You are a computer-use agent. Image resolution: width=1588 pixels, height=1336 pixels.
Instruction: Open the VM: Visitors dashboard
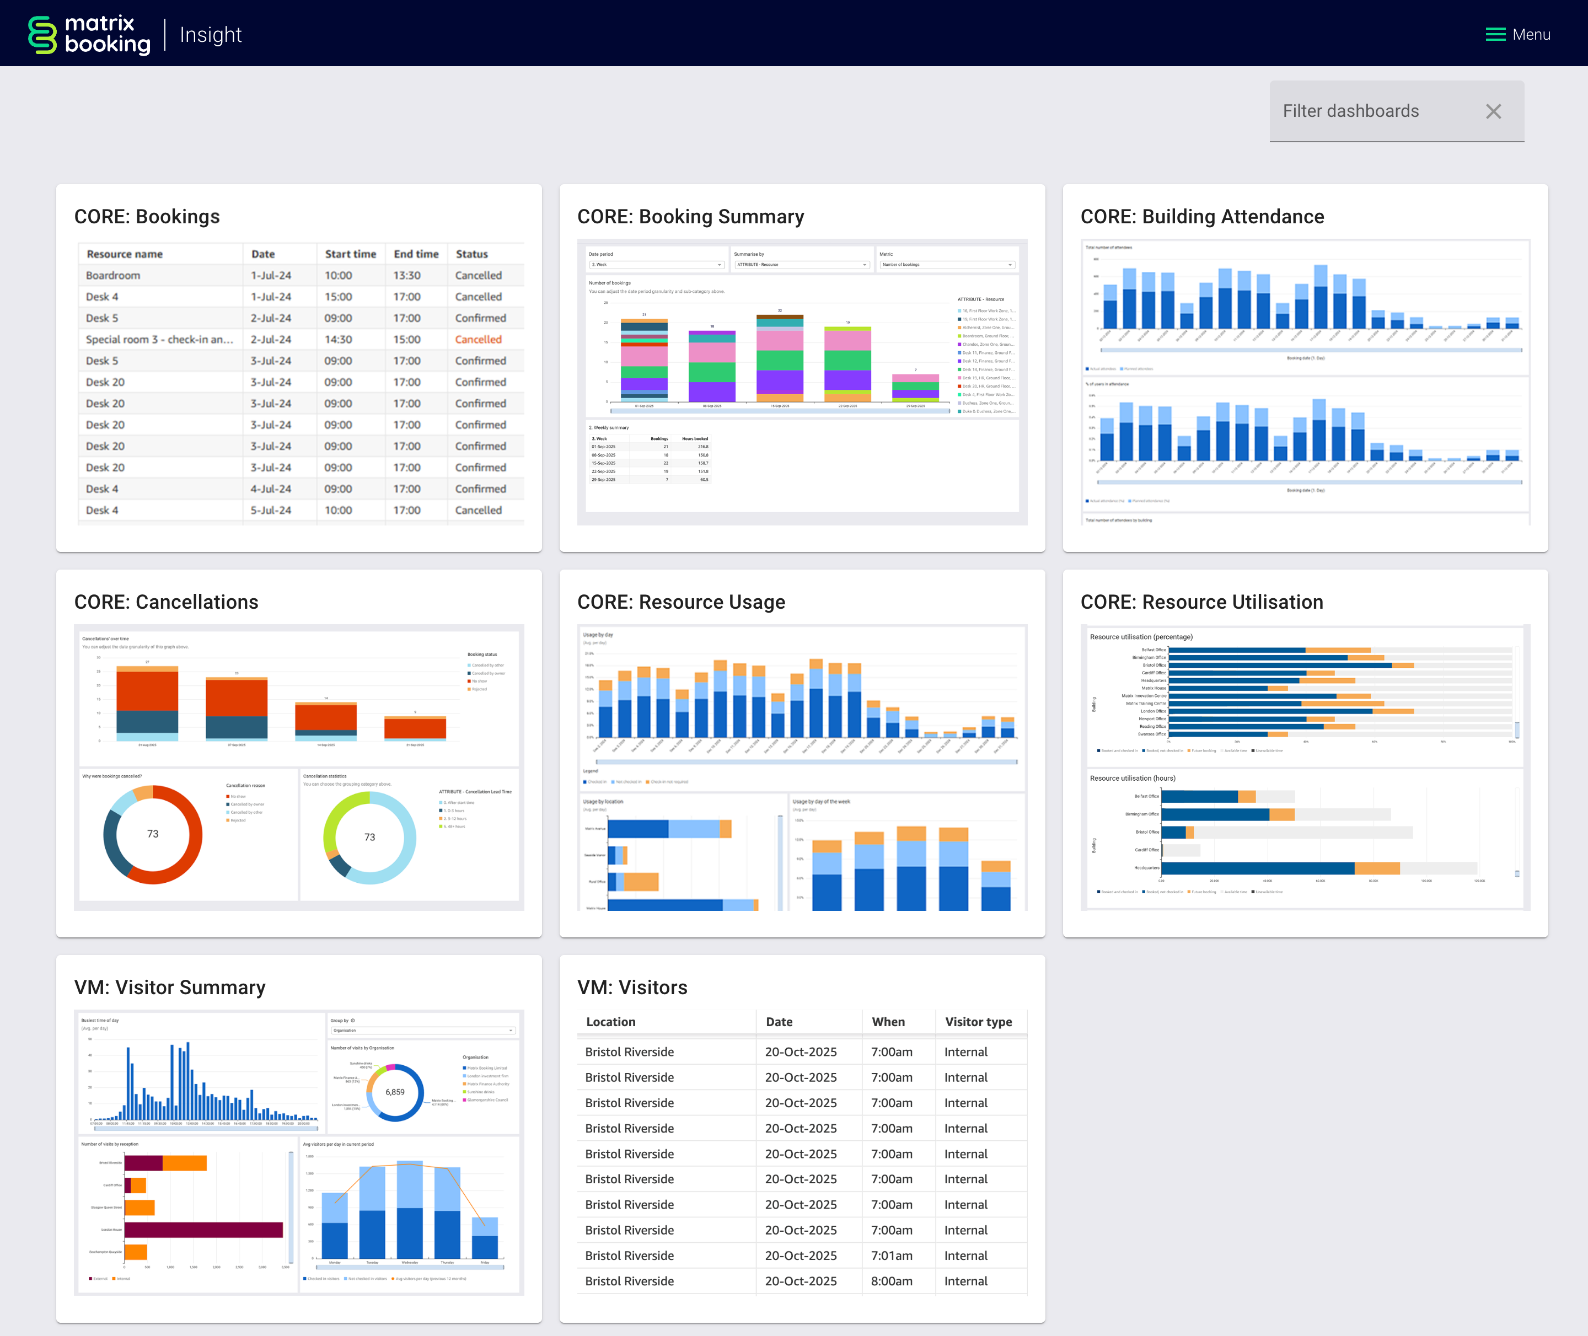click(x=632, y=987)
